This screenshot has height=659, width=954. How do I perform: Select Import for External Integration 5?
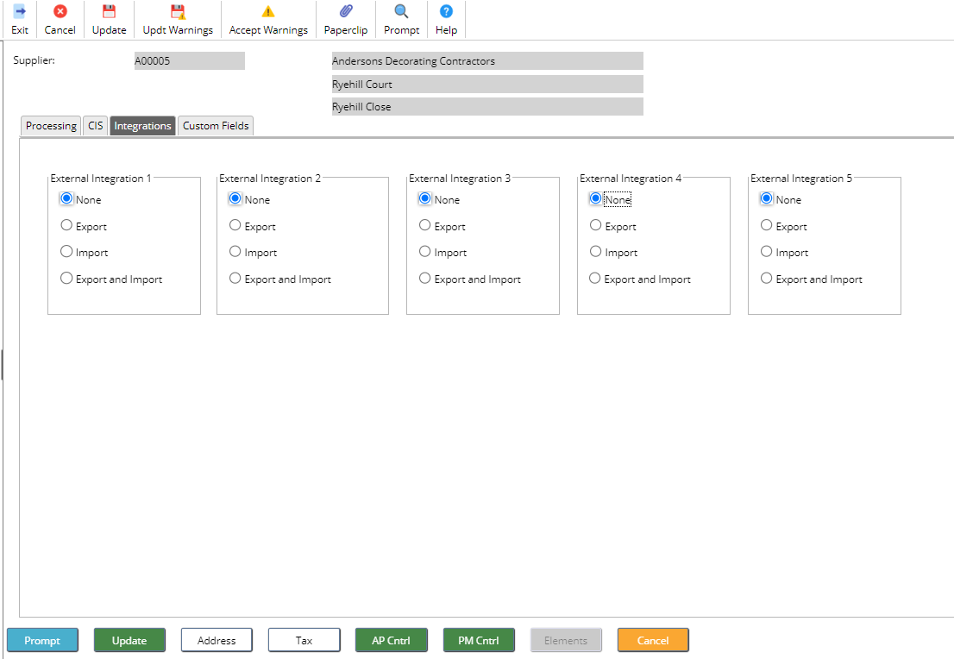[x=767, y=251]
